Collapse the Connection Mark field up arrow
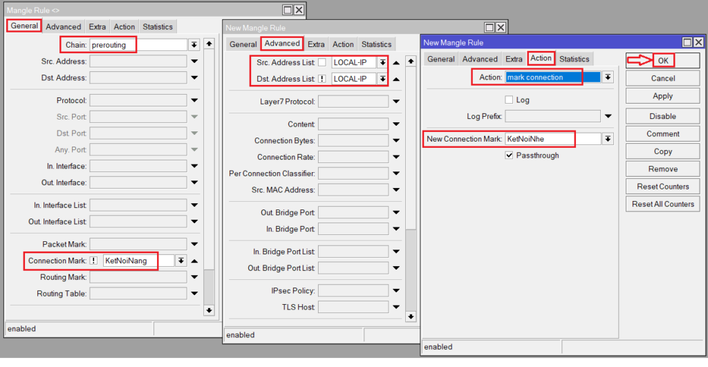Image resolution: width=708 pixels, height=367 pixels. coord(194,261)
